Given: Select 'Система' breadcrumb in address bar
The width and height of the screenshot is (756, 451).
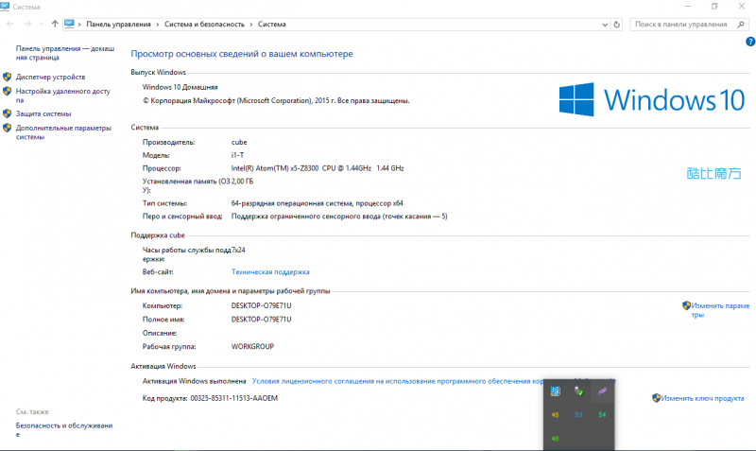Looking at the screenshot, I should (x=271, y=25).
